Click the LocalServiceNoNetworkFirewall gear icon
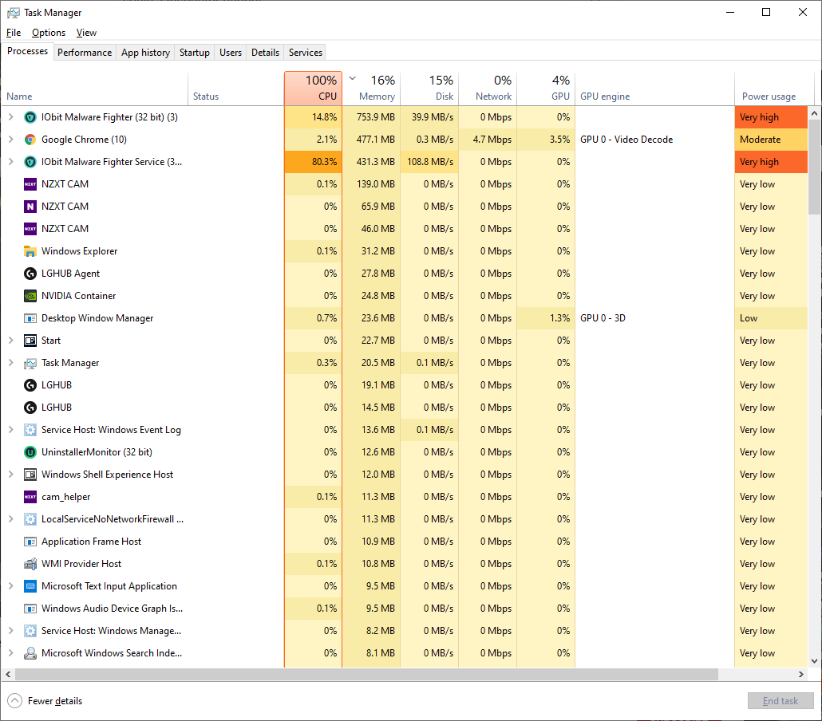 [x=30, y=519]
